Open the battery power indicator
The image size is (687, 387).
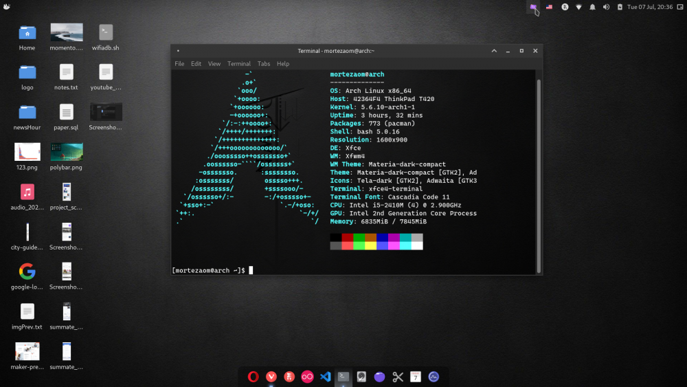pos(620,7)
